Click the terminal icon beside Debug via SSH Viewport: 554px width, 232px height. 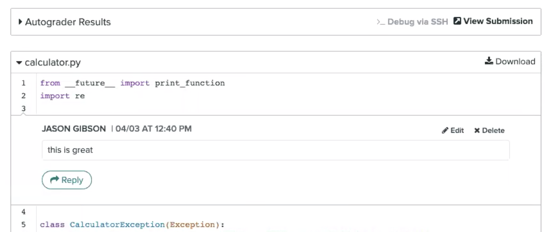(380, 22)
